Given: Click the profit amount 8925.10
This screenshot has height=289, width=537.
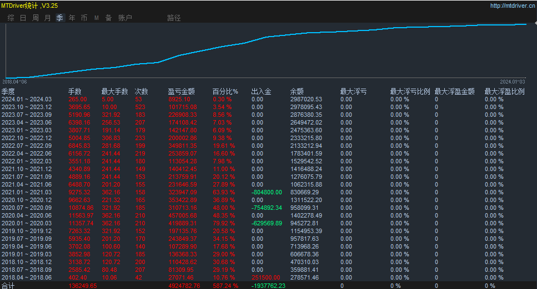Looking at the screenshot, I should coord(179,100).
